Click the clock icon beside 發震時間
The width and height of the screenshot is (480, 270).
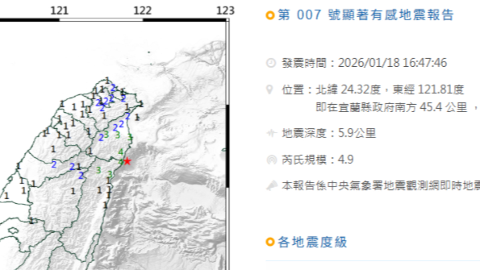271,63
